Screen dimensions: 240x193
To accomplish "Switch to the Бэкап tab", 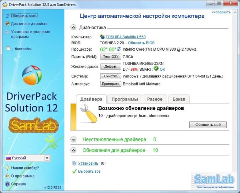I will tap(179, 99).
